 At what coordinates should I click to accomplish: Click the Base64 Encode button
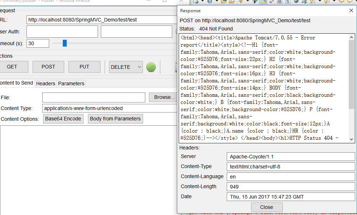[63, 119]
